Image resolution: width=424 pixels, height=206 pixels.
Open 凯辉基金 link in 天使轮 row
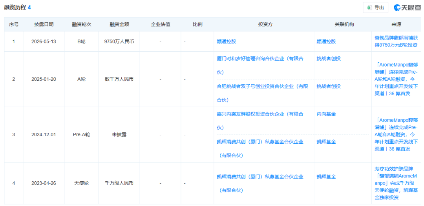coord(325,177)
